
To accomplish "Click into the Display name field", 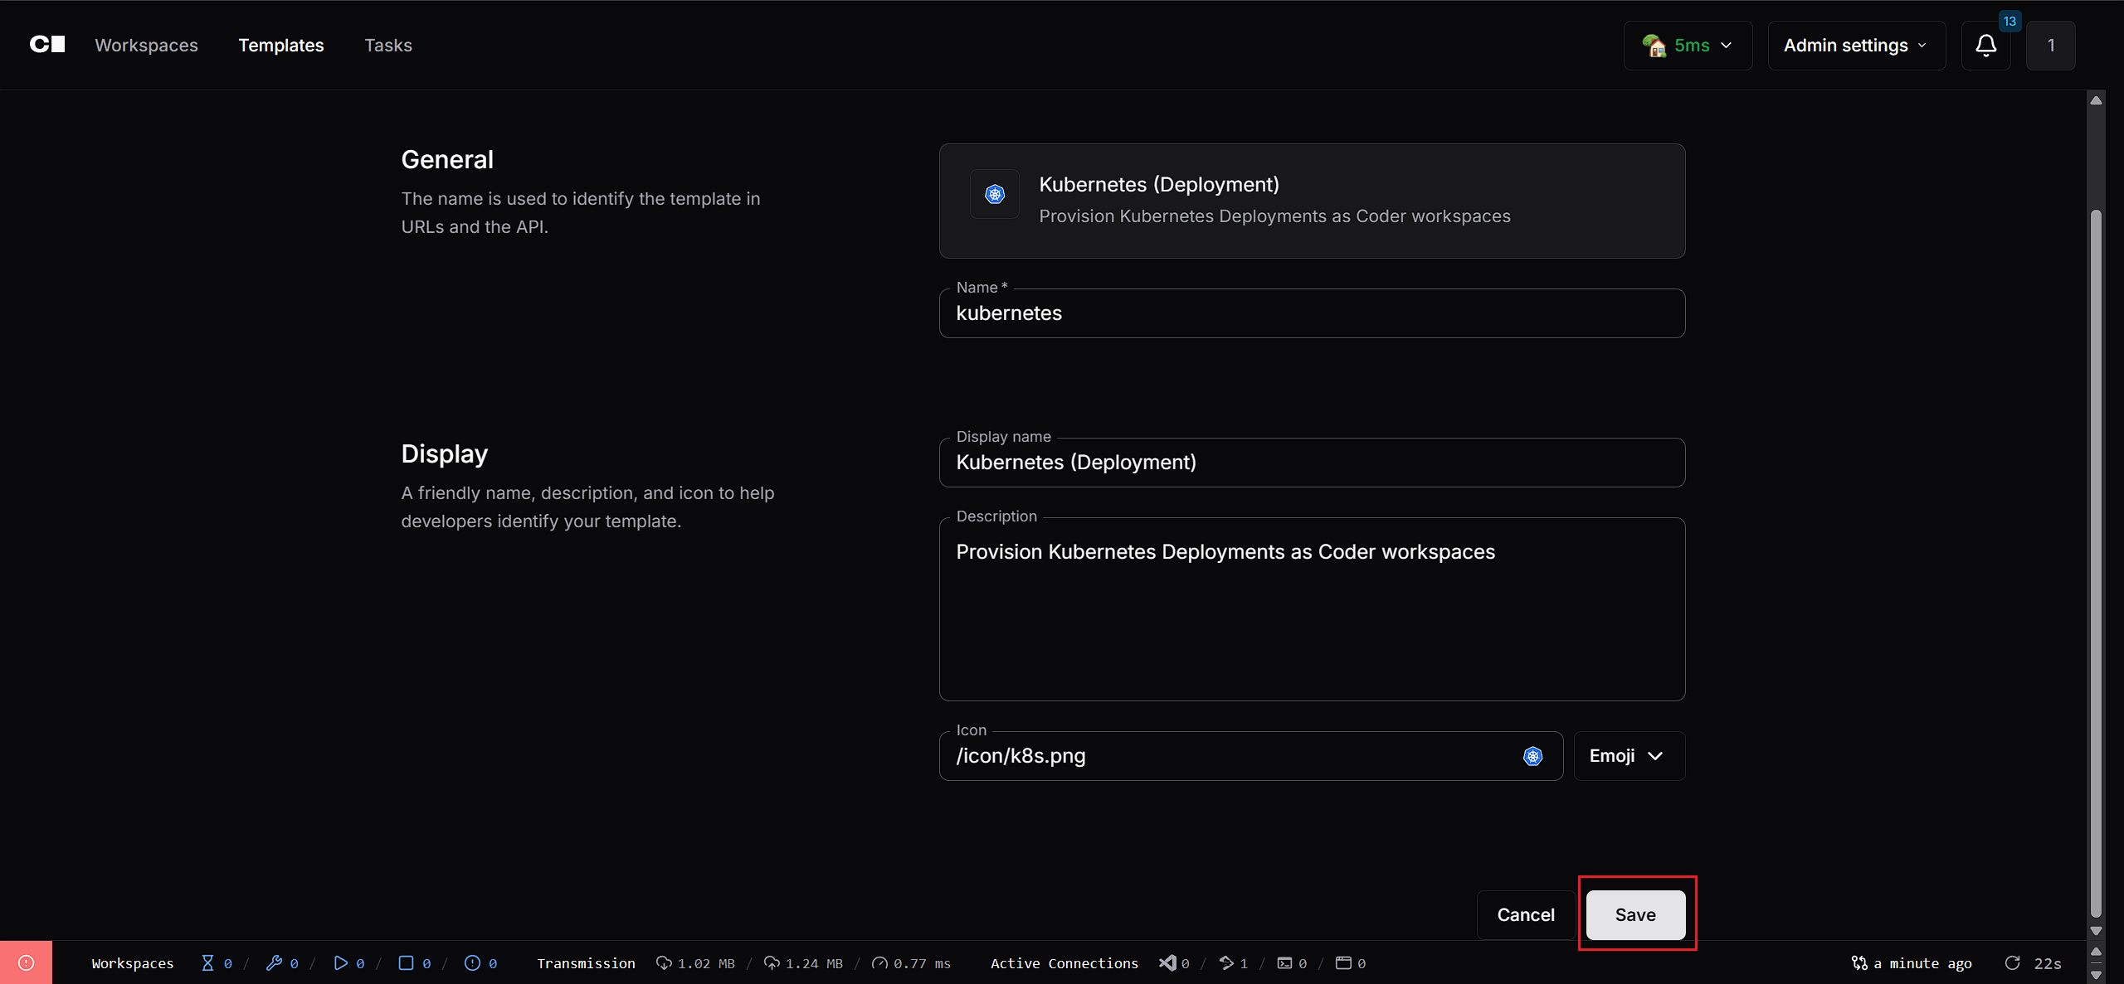I will (x=1311, y=463).
